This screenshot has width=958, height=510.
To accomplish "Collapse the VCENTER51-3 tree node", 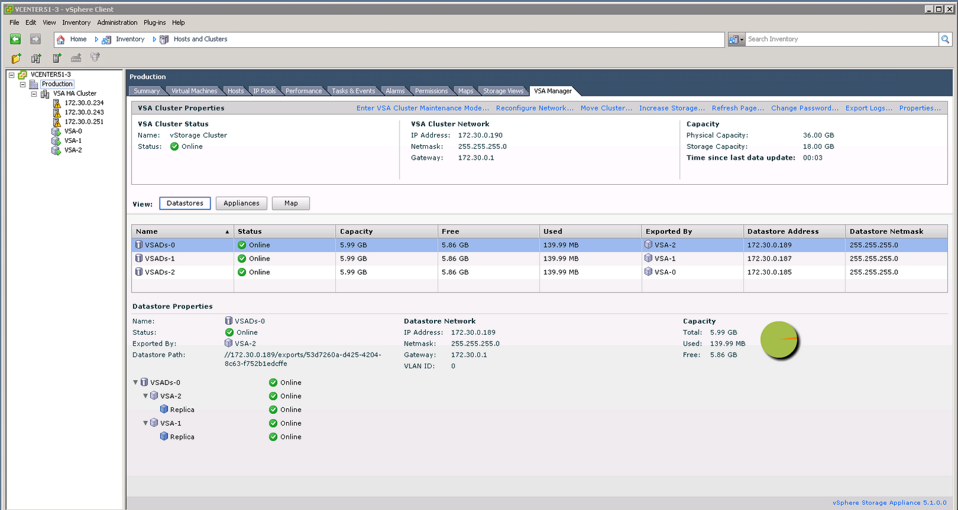I will 11,75.
